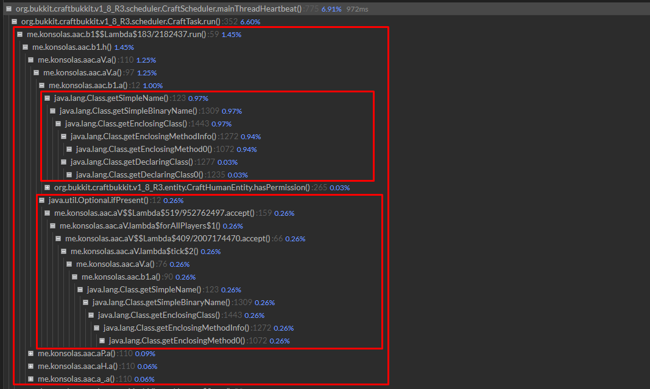Collapse the b1$$Lambda$183/2182437.run() node
650x389 pixels.
(19, 34)
